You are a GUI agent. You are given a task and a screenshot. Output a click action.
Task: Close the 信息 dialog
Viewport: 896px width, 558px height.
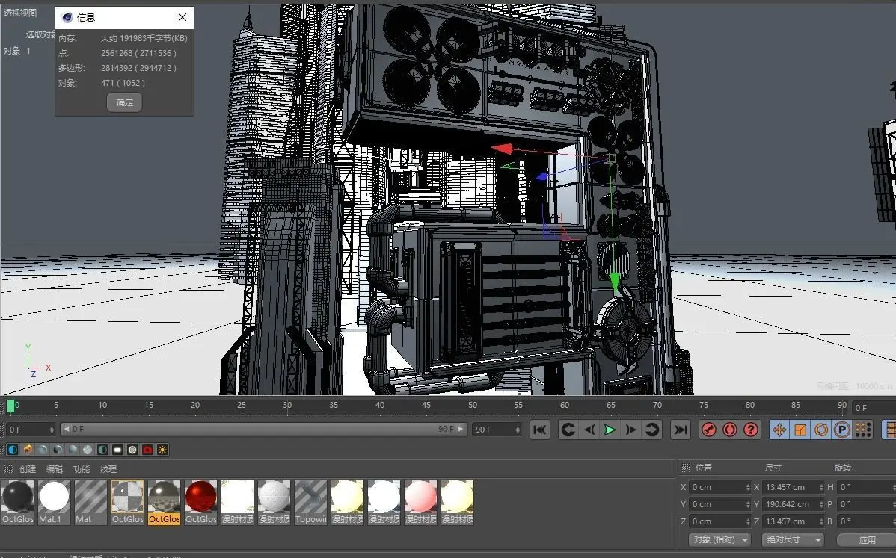[x=182, y=17]
